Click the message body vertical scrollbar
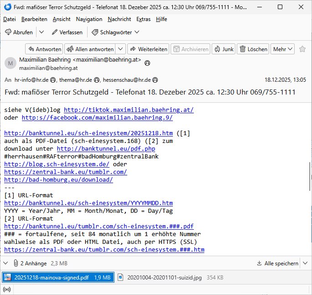 309,178
